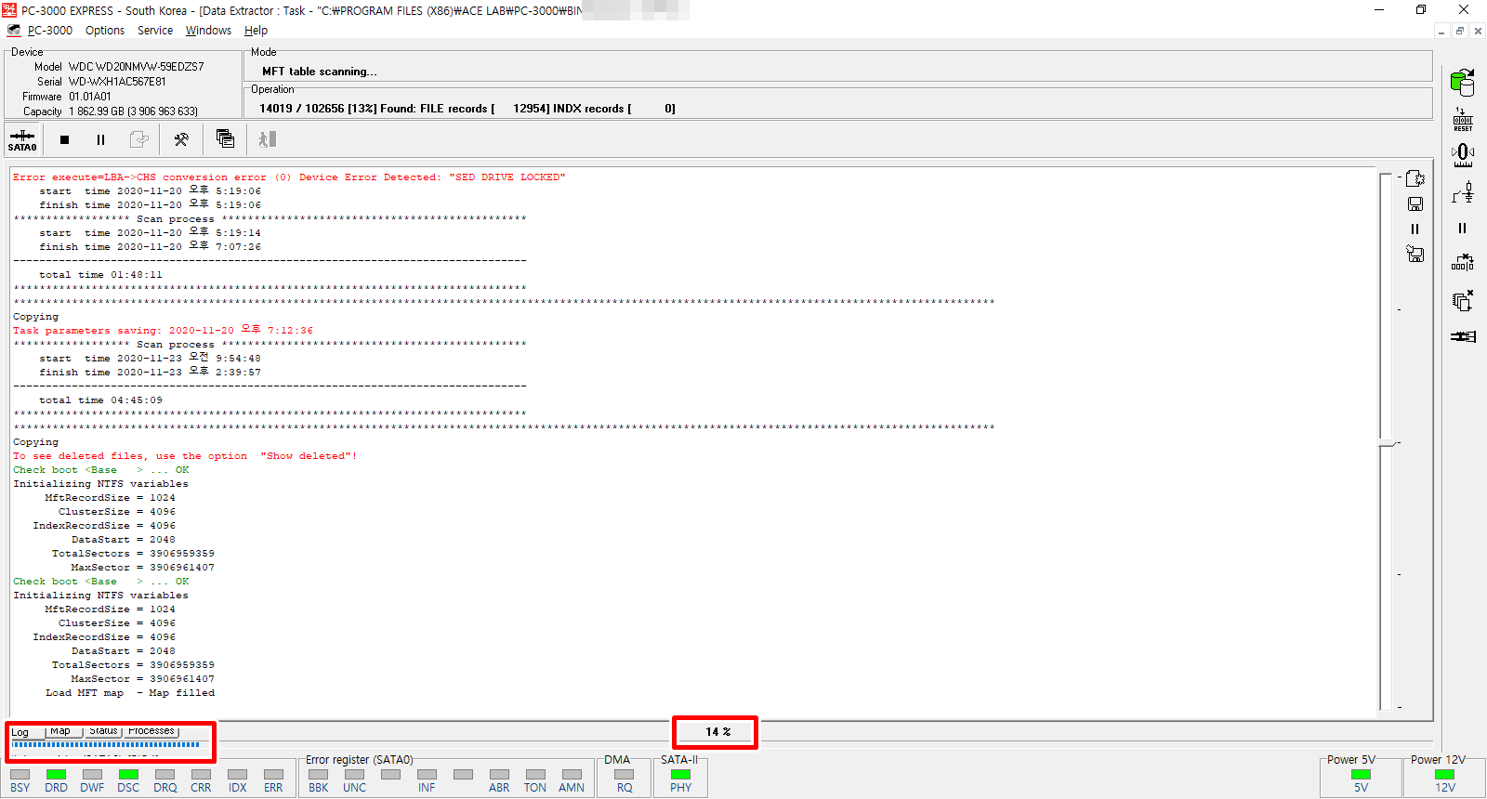This screenshot has width=1487, height=799.
Task: Click the sector counter skip icon
Action: pos(1463,263)
